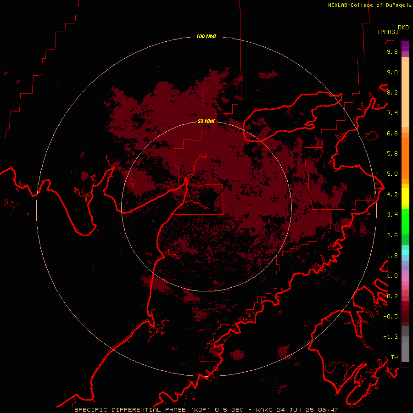Click the "50 NMI" range ring label
The width and height of the screenshot is (413, 413).
click(x=206, y=121)
